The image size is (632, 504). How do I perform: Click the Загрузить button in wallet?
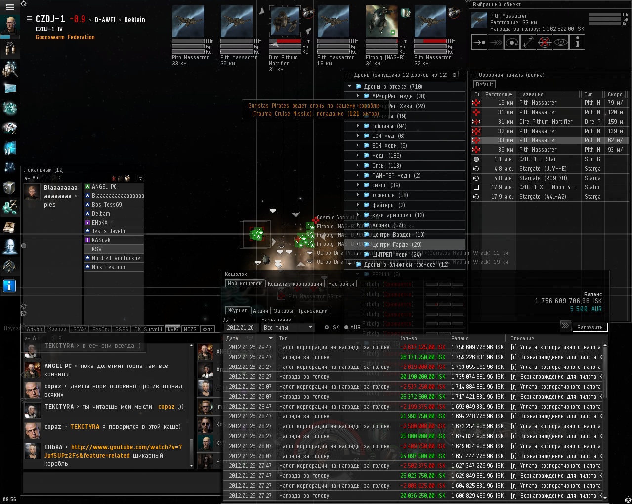[x=590, y=327]
